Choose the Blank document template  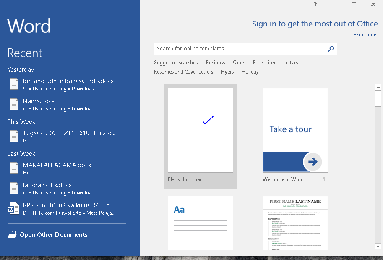click(x=200, y=136)
